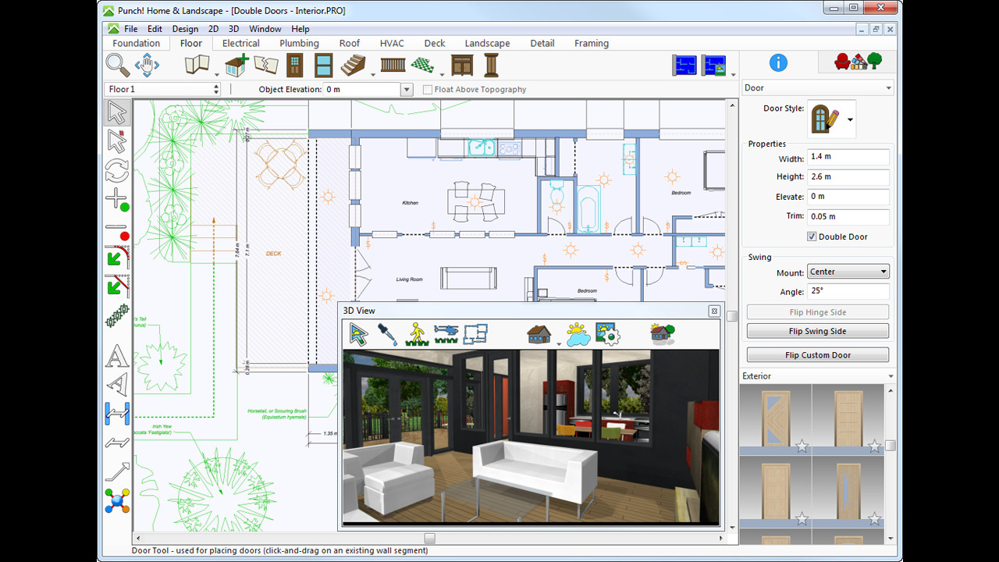Select the helicopter flyover view mode
The width and height of the screenshot is (999, 562).
coord(446,333)
